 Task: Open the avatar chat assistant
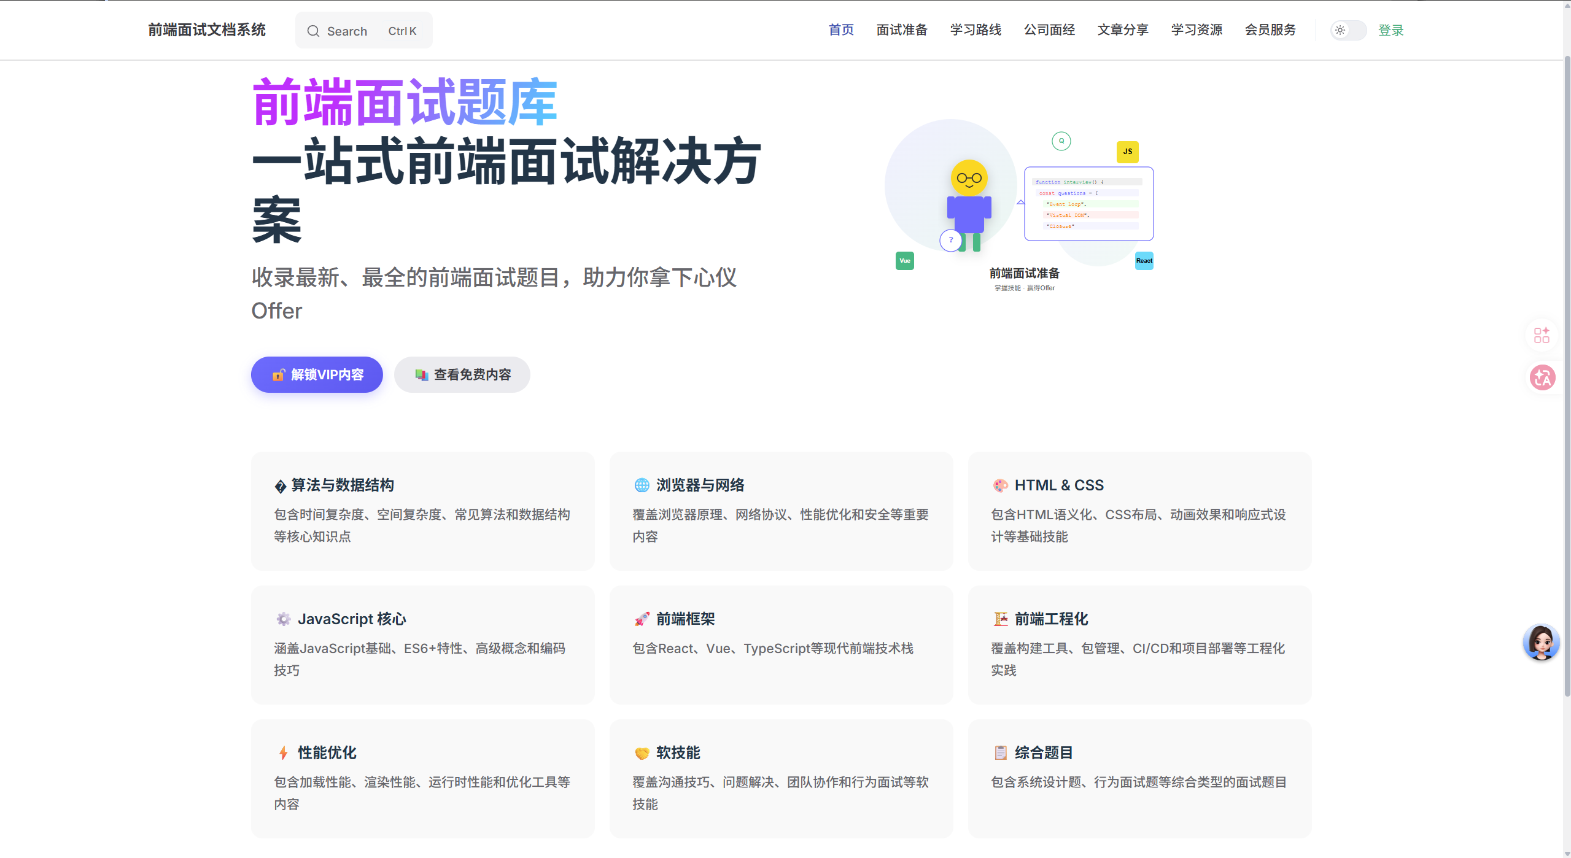click(1541, 642)
